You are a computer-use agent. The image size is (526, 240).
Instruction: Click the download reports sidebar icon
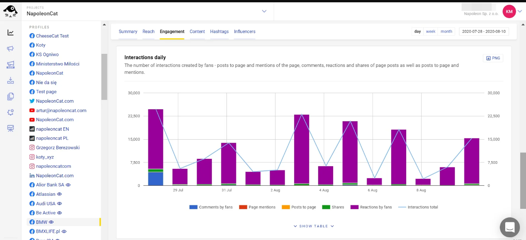10,80
